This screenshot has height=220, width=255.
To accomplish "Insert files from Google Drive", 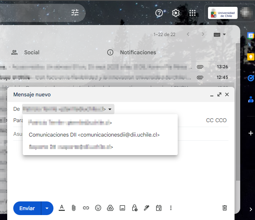I will point(110,208).
